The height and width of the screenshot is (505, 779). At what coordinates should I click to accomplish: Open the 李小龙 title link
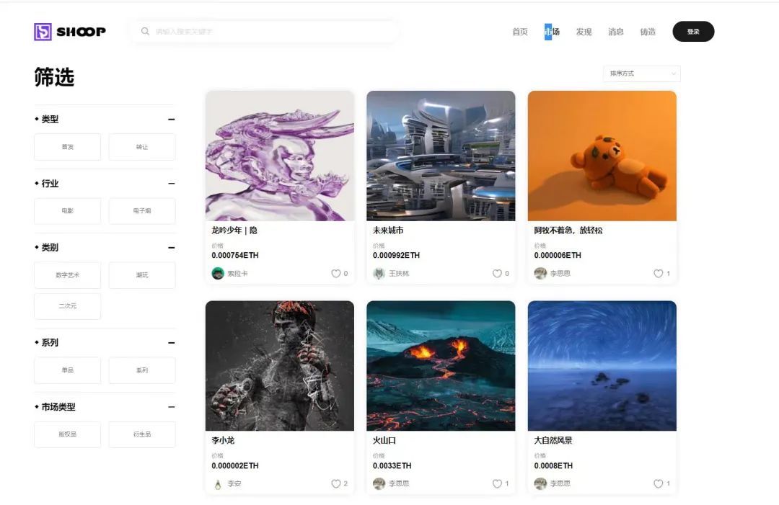(223, 440)
